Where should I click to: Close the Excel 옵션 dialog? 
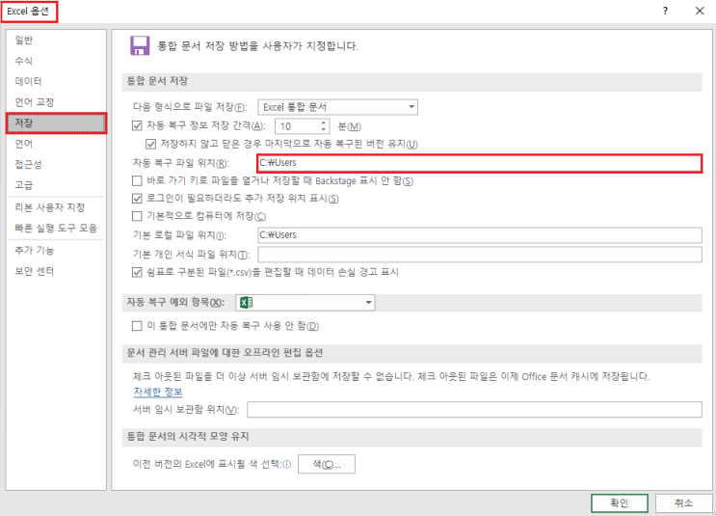(700, 11)
